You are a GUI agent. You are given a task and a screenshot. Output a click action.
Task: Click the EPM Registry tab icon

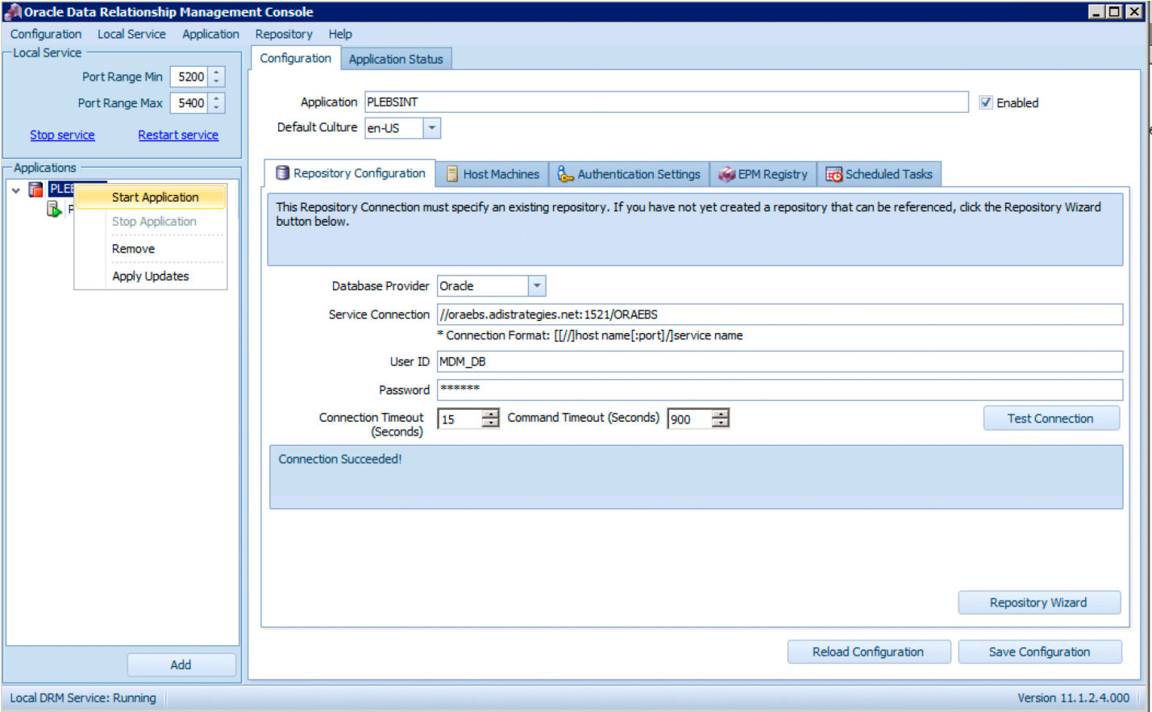tap(726, 174)
